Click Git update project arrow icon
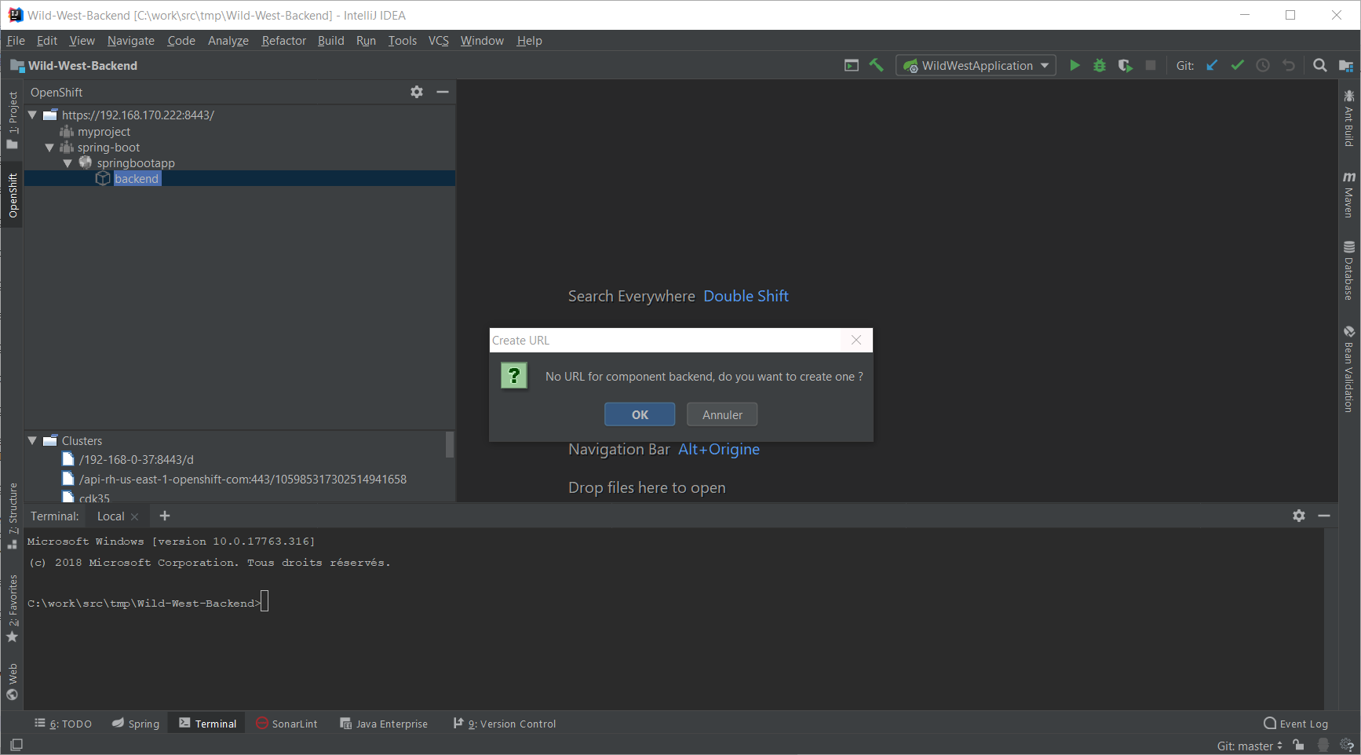Viewport: 1361px width, 755px height. pyautogui.click(x=1212, y=66)
